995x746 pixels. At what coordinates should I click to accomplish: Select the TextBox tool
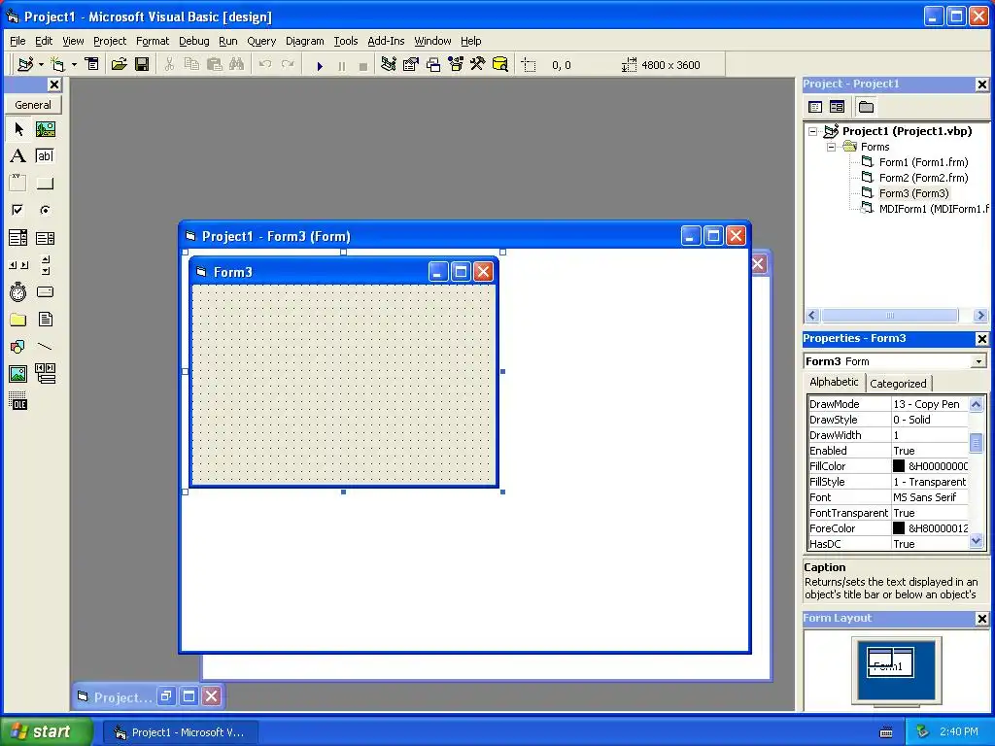click(x=45, y=156)
